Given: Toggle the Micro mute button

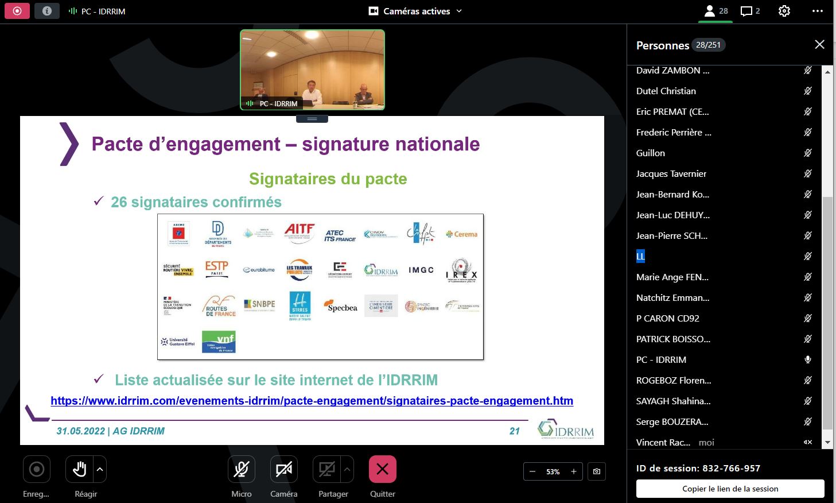Looking at the screenshot, I should 242,470.
